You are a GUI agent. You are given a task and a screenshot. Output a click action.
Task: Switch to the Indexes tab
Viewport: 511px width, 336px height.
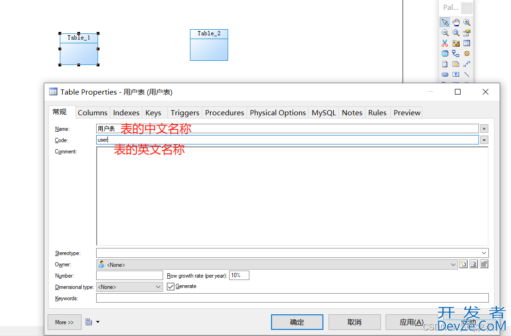click(x=126, y=112)
